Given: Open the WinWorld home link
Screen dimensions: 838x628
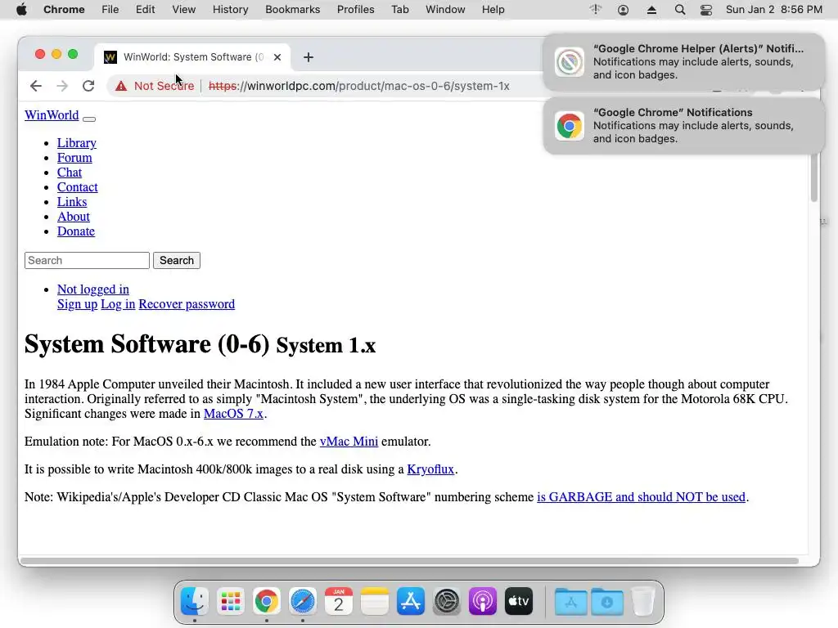Looking at the screenshot, I should (52, 115).
